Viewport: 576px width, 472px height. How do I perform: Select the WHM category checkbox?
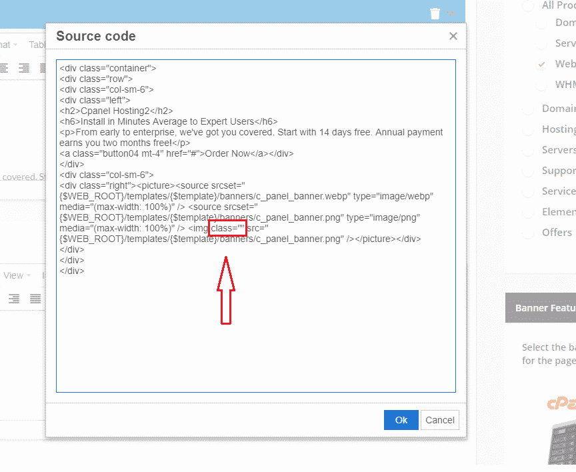[543, 85]
